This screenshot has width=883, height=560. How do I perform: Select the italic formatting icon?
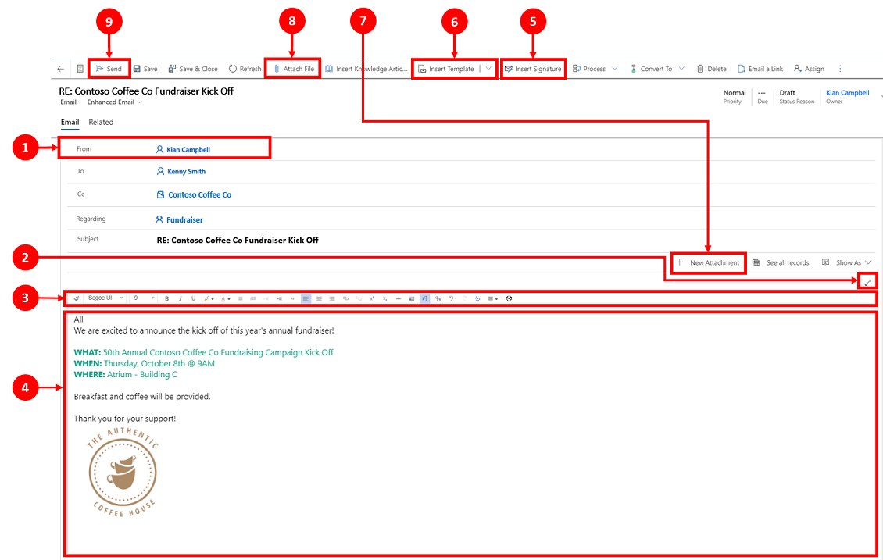pyautogui.click(x=181, y=298)
